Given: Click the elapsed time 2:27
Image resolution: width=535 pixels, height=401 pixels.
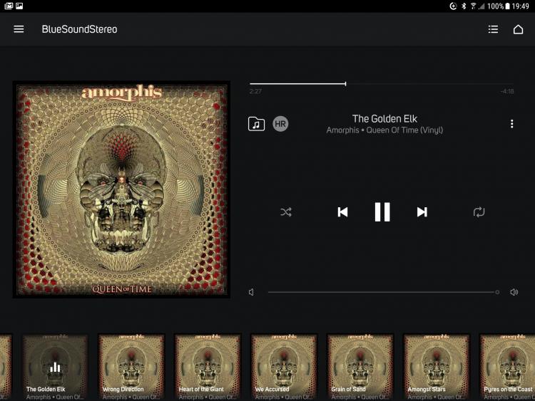Looking at the screenshot, I should [x=255, y=91].
